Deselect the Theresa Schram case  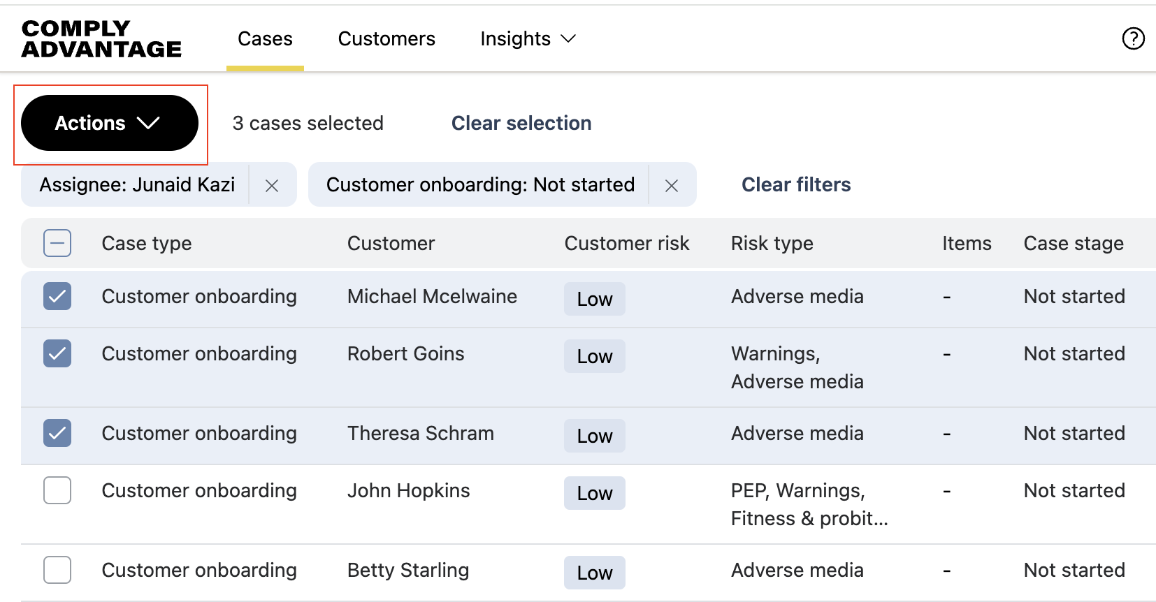57,433
